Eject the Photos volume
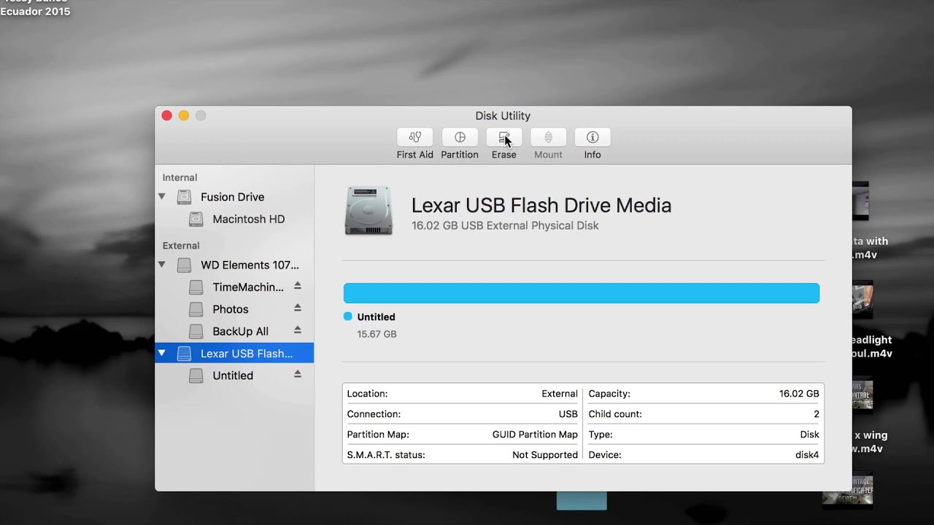This screenshot has width=934, height=525. tap(298, 308)
